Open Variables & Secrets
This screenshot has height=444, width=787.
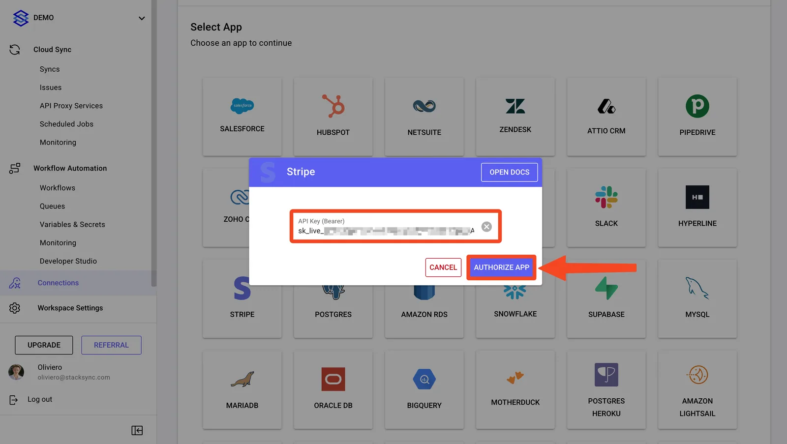72,224
